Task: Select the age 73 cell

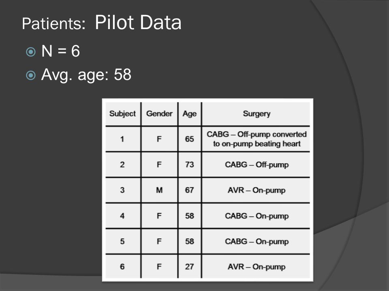Action: click(x=190, y=164)
